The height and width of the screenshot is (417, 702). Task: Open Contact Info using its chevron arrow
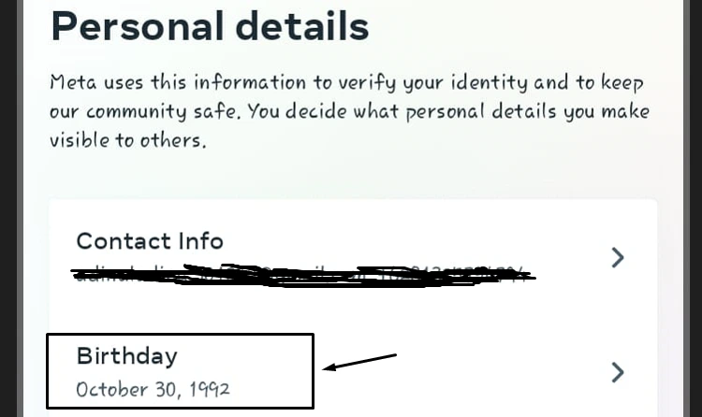pyautogui.click(x=618, y=258)
